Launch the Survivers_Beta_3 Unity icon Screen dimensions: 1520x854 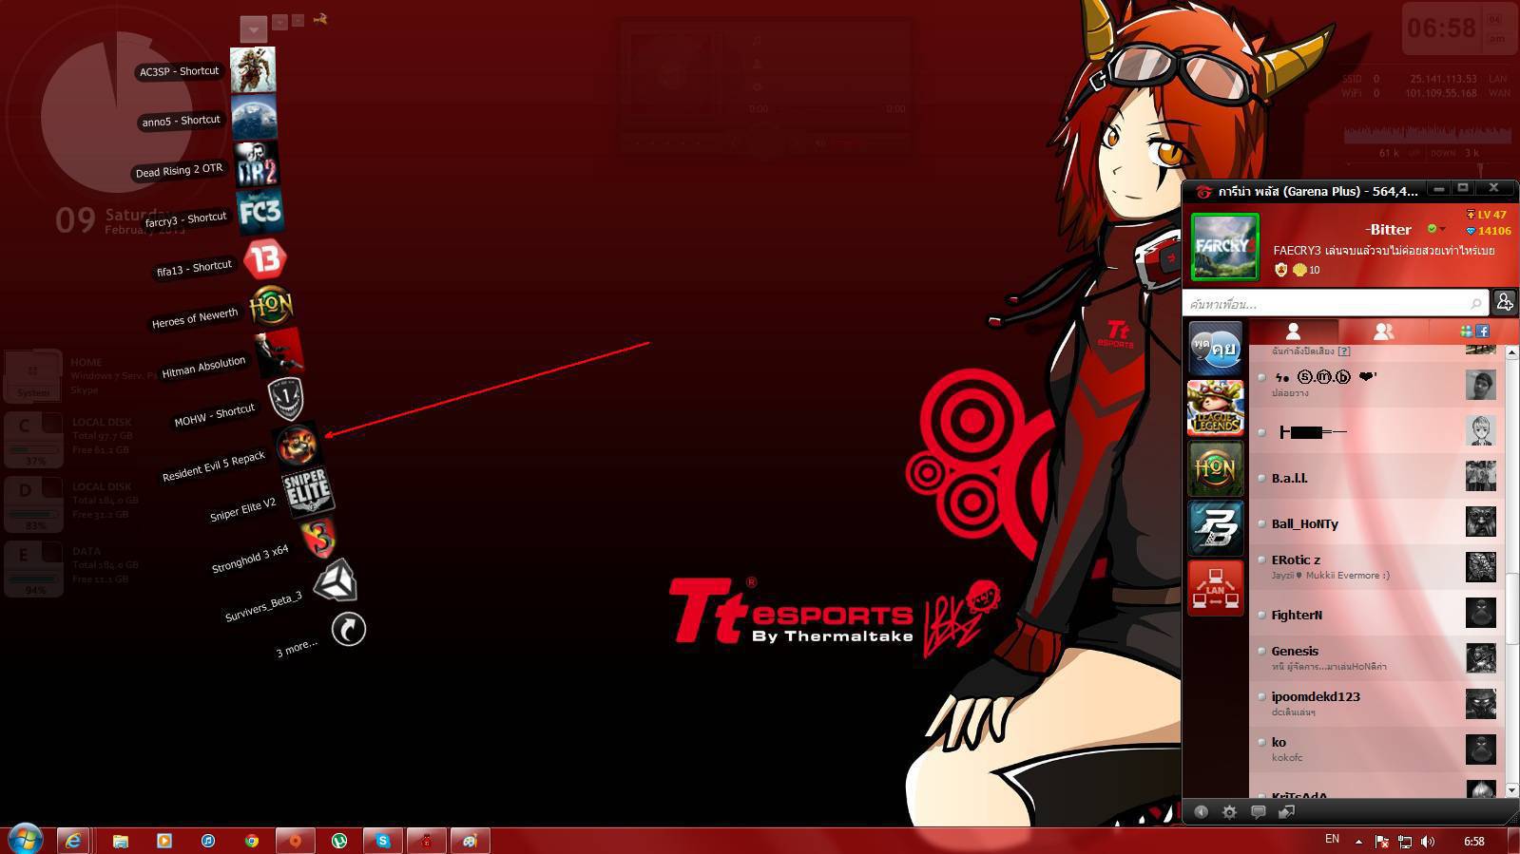(335, 581)
